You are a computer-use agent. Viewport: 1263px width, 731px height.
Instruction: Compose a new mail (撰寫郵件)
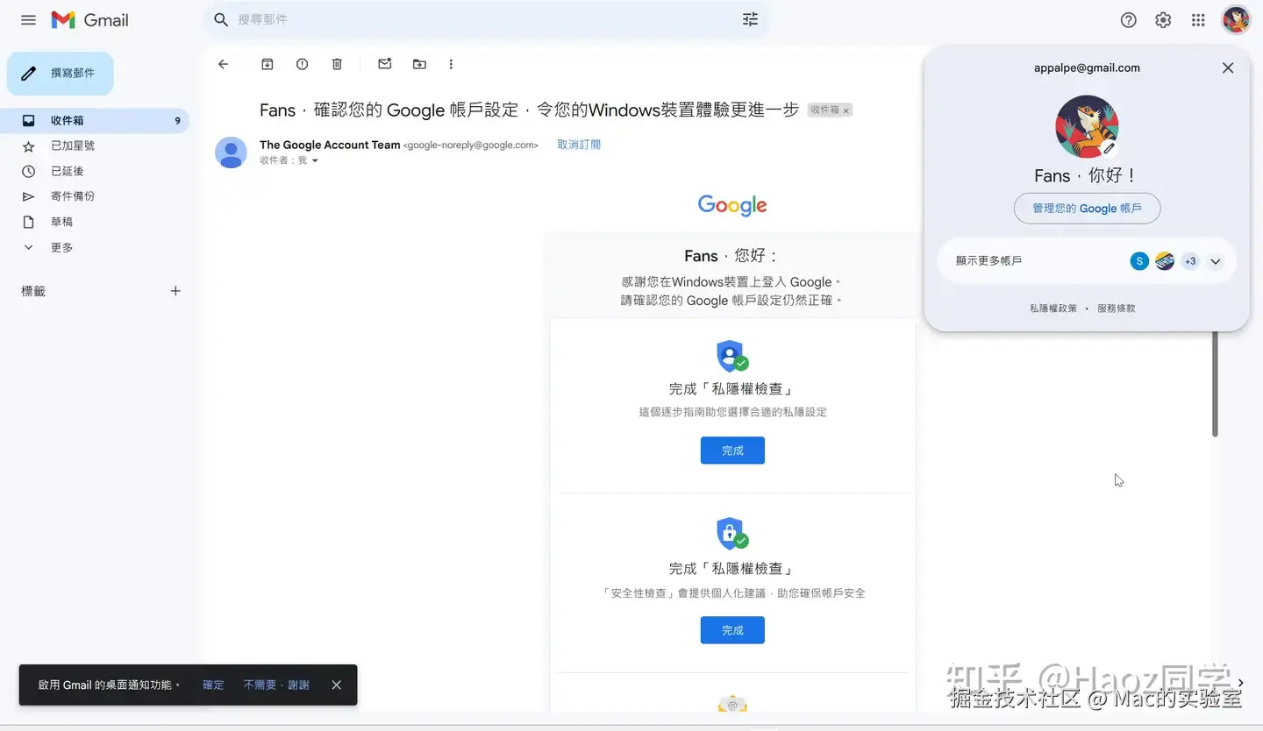[61, 73]
